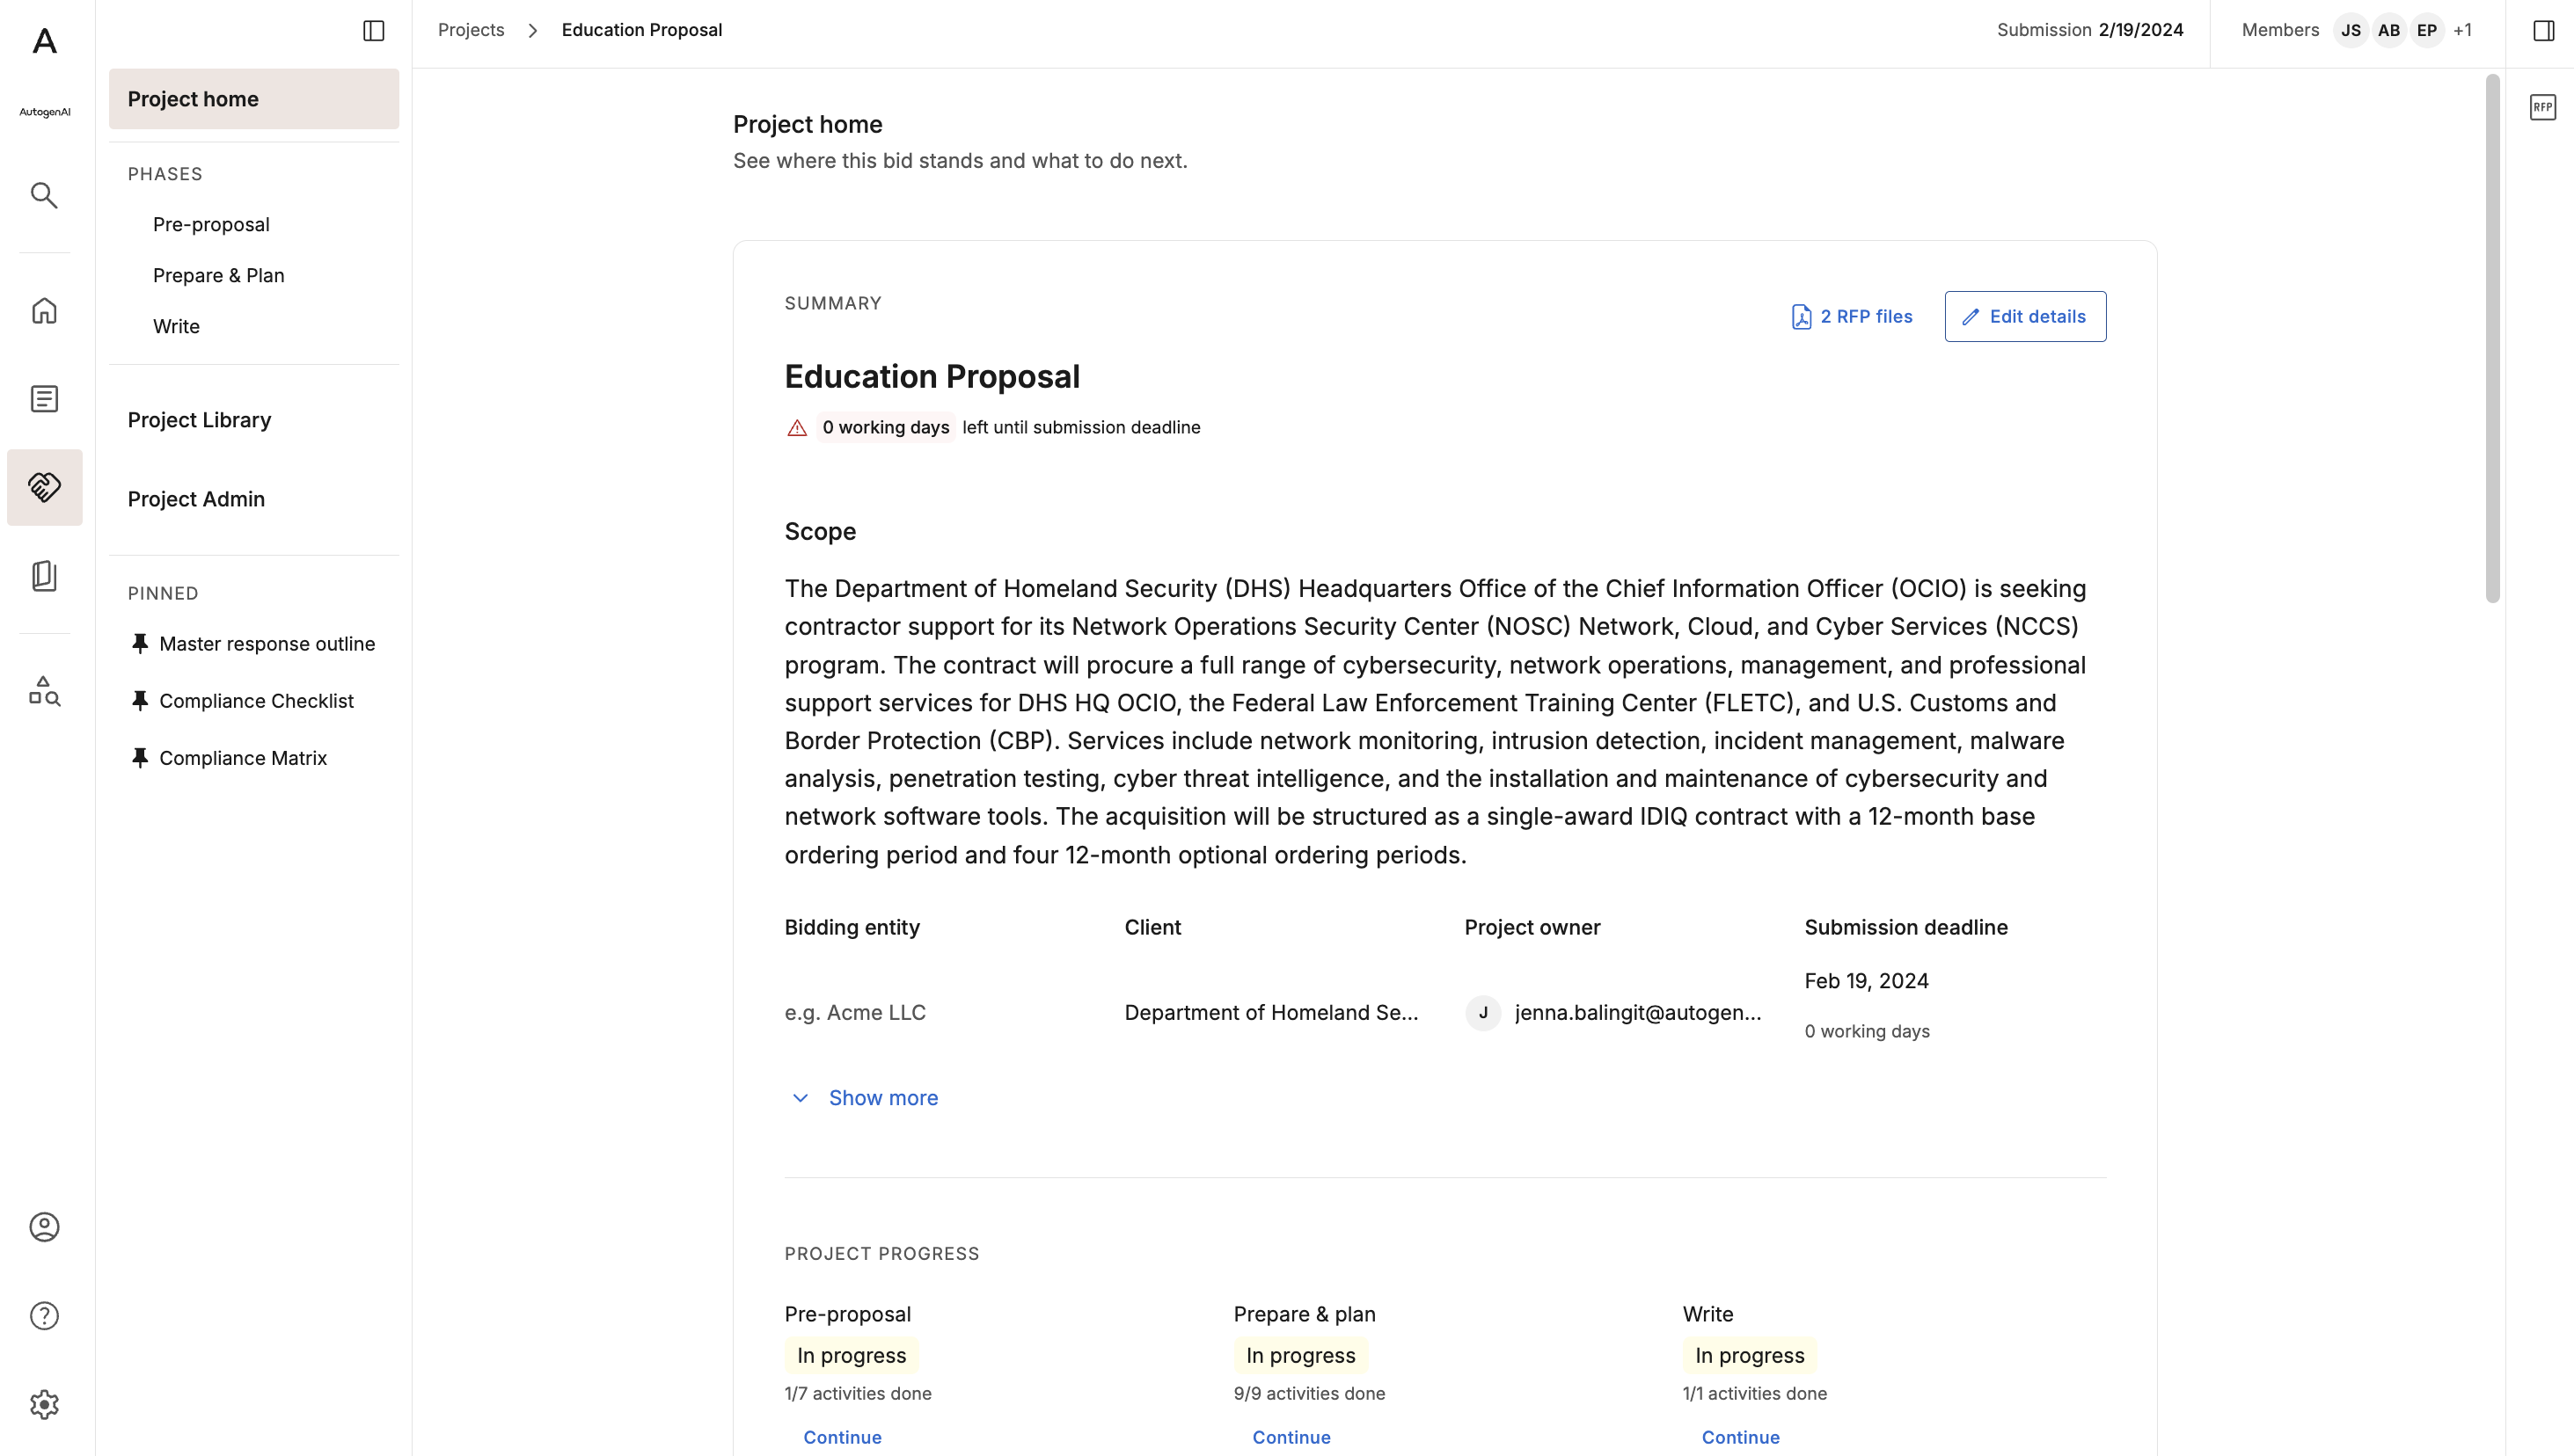Open the document list icon in rail

click(44, 399)
